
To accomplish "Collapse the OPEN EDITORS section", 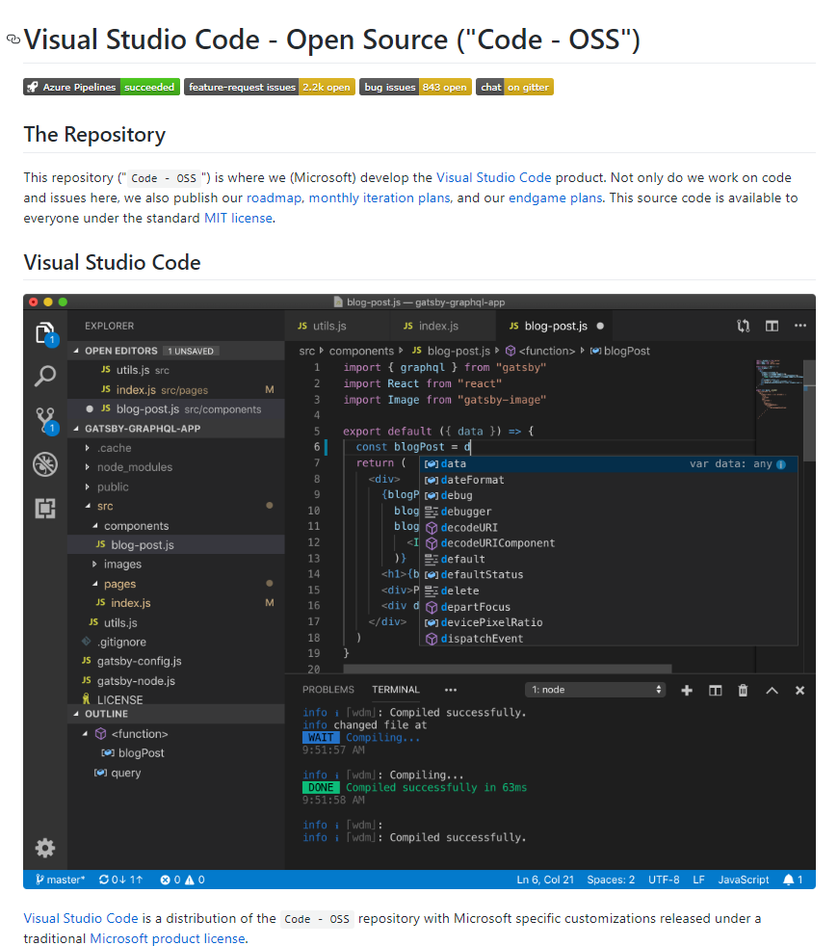I will click(77, 351).
